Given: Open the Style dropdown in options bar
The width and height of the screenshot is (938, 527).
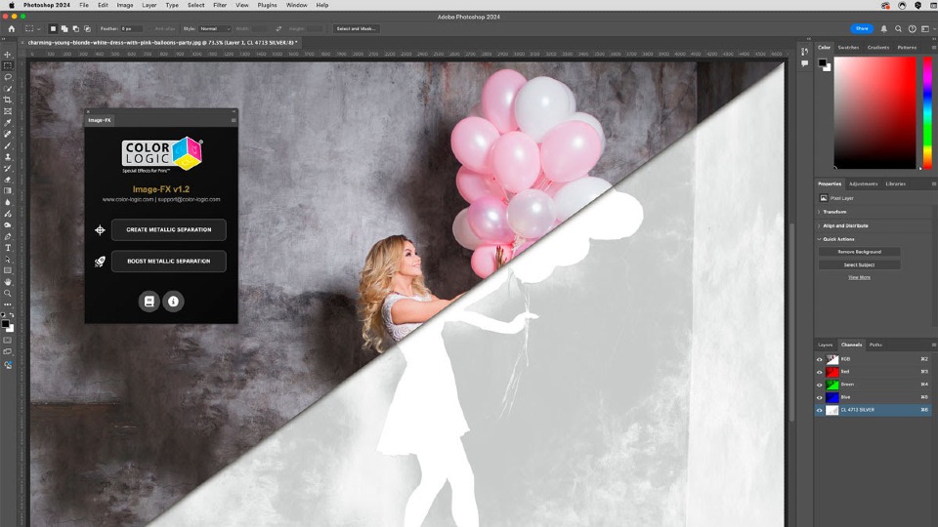Looking at the screenshot, I should click(x=215, y=29).
